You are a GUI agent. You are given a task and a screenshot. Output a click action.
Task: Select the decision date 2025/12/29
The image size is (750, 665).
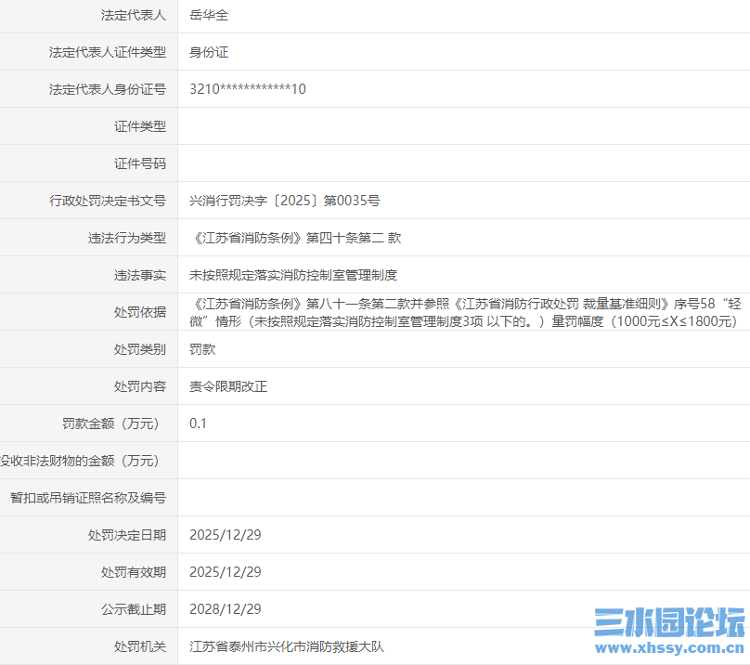[227, 535]
